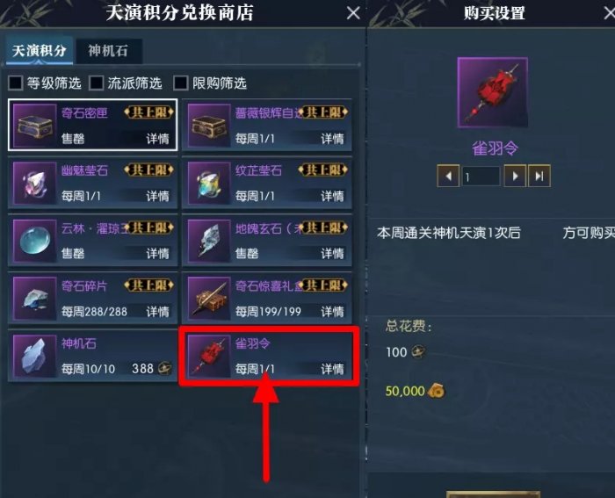615x498 pixels.
Task: Increase purchase quantity with right arrow
Action: 515,176
